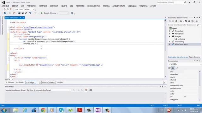202x113 pixels.
Task: Open the ARCHIVO menu
Action: tap(5, 6)
